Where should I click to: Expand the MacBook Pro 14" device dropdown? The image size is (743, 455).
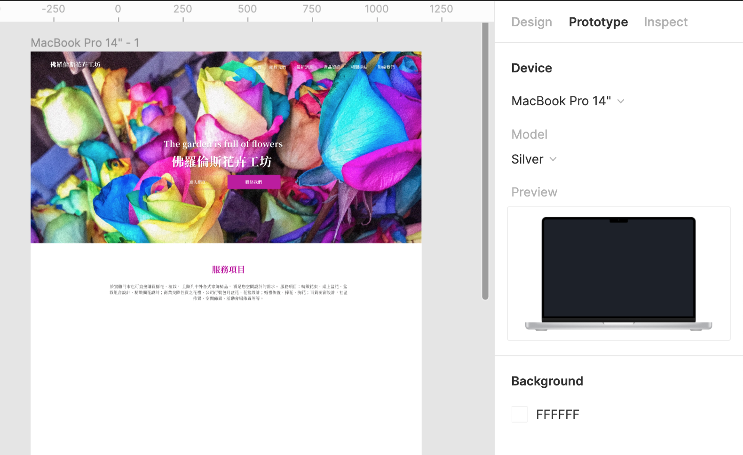click(x=568, y=101)
